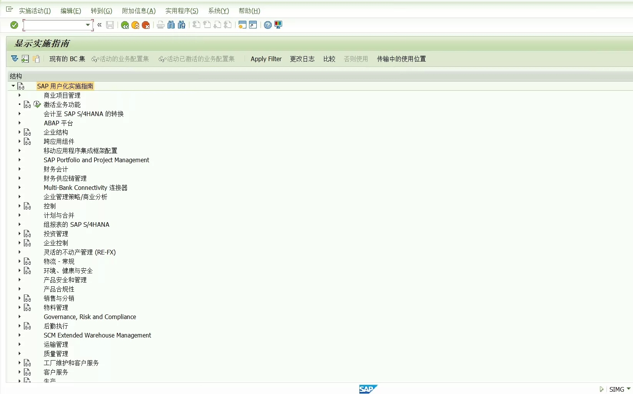This screenshot has width=633, height=394.
Task: Click the Create New Session icon
Action: point(242,25)
